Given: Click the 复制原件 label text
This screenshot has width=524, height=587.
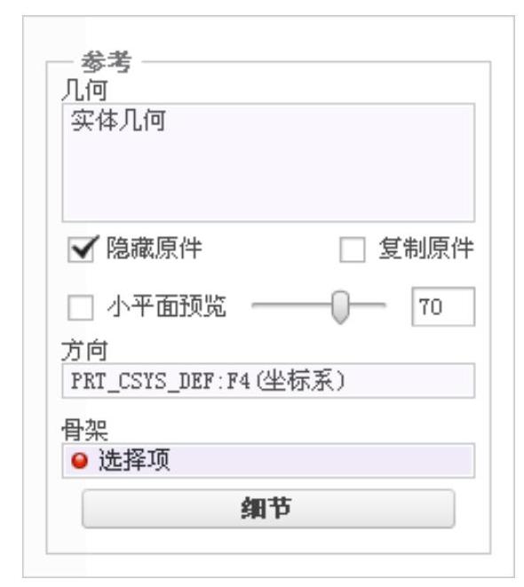Looking at the screenshot, I should click(x=426, y=248).
